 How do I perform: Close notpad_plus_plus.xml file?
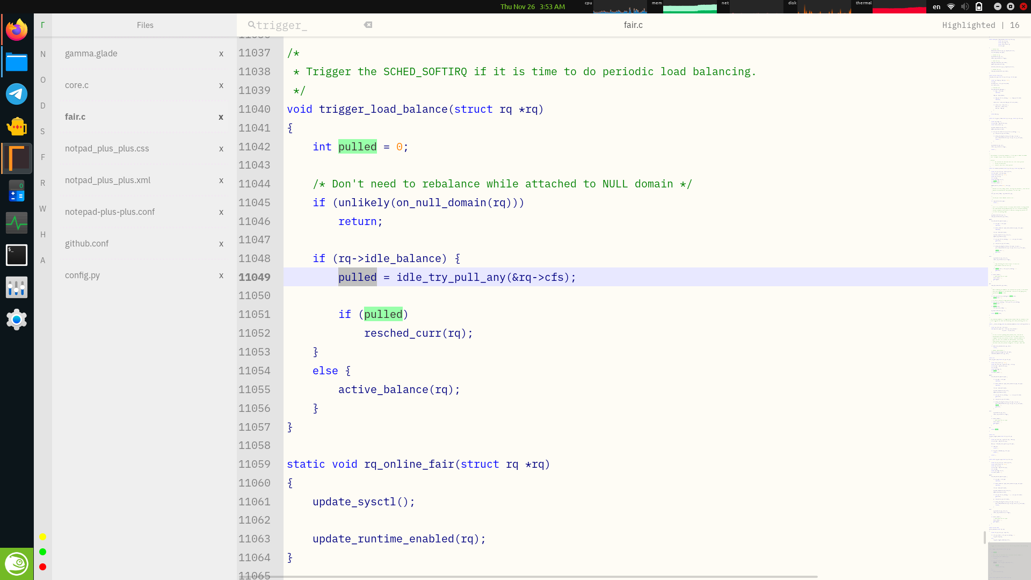(x=221, y=180)
